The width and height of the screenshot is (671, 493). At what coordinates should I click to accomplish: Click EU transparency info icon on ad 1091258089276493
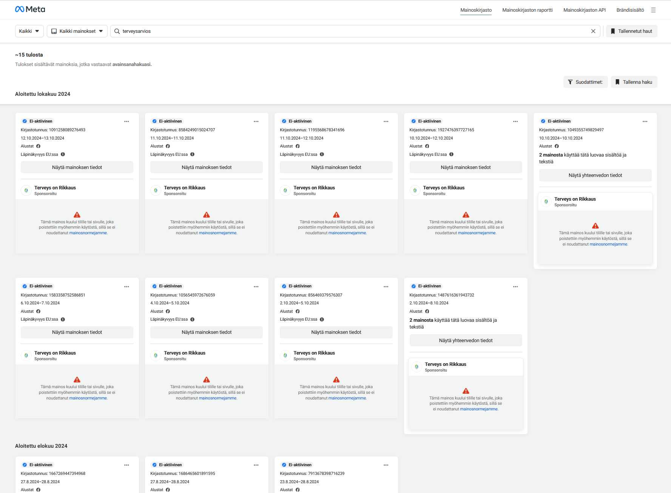coord(63,154)
